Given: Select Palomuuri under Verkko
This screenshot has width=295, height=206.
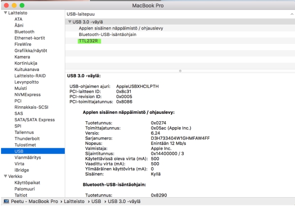Looking at the screenshot, I should [x=25, y=189].
